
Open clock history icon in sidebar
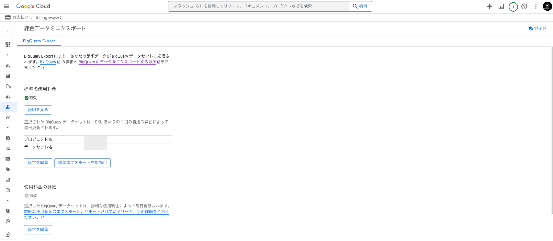pyautogui.click(x=8, y=221)
